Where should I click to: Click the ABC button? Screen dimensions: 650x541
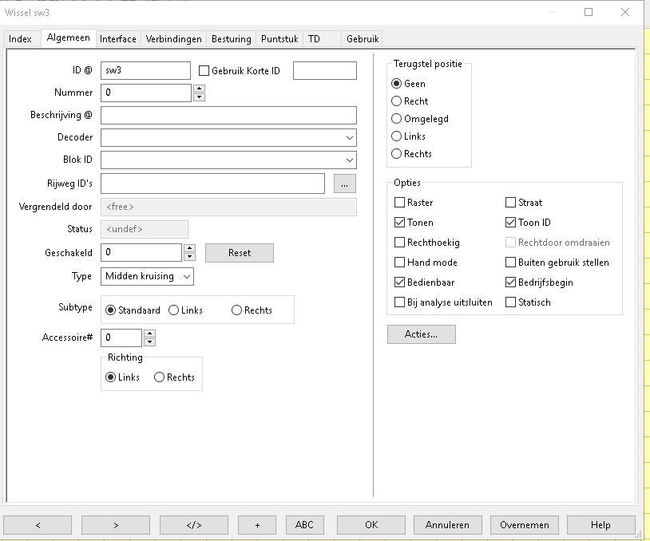[304, 524]
